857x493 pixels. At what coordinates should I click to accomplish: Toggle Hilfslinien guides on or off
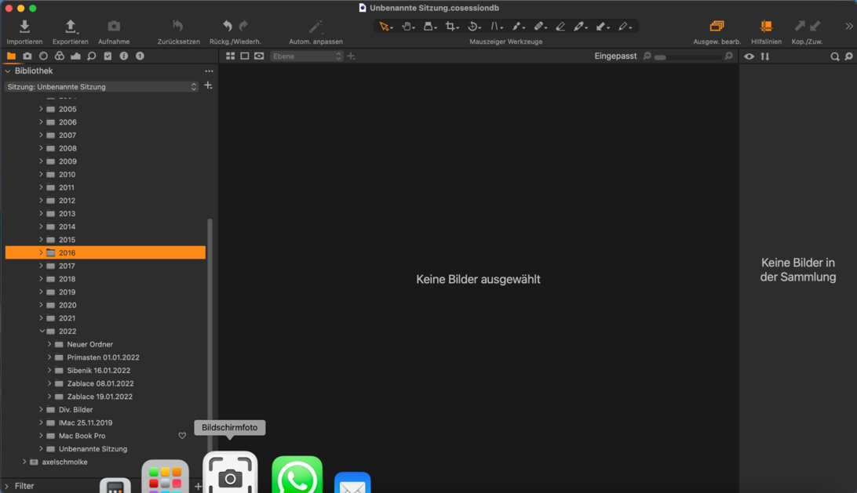point(766,27)
